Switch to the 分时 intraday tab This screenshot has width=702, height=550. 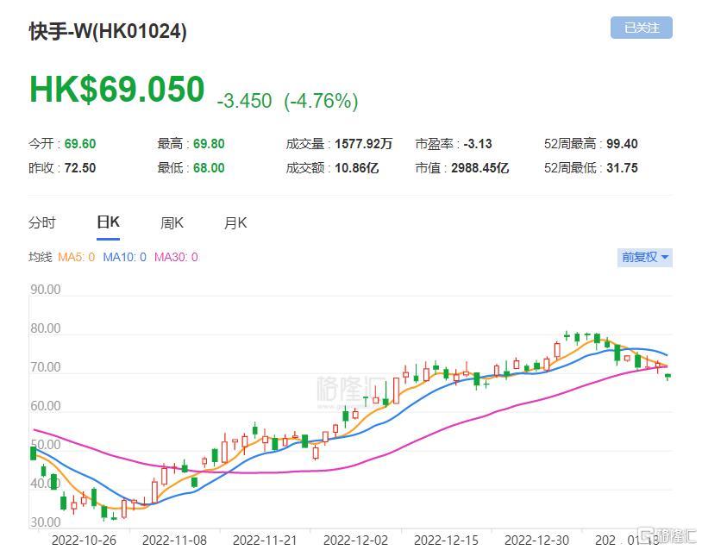tap(41, 222)
